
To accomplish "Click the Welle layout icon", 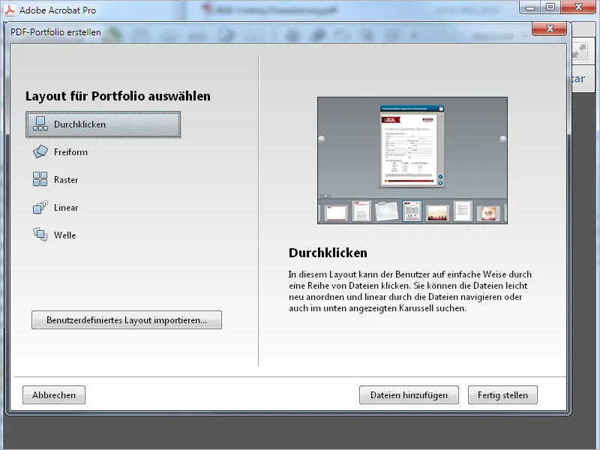I will (x=40, y=234).
